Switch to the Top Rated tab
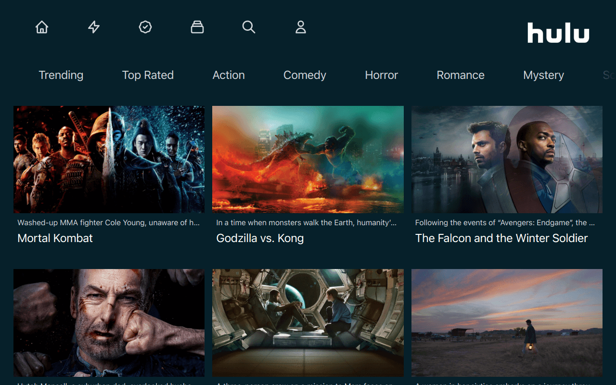Screen dimensions: 616x385 coord(148,75)
